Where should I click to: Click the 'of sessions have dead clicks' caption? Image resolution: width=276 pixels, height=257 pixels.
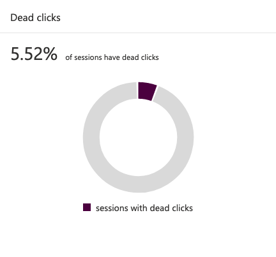coord(112,57)
